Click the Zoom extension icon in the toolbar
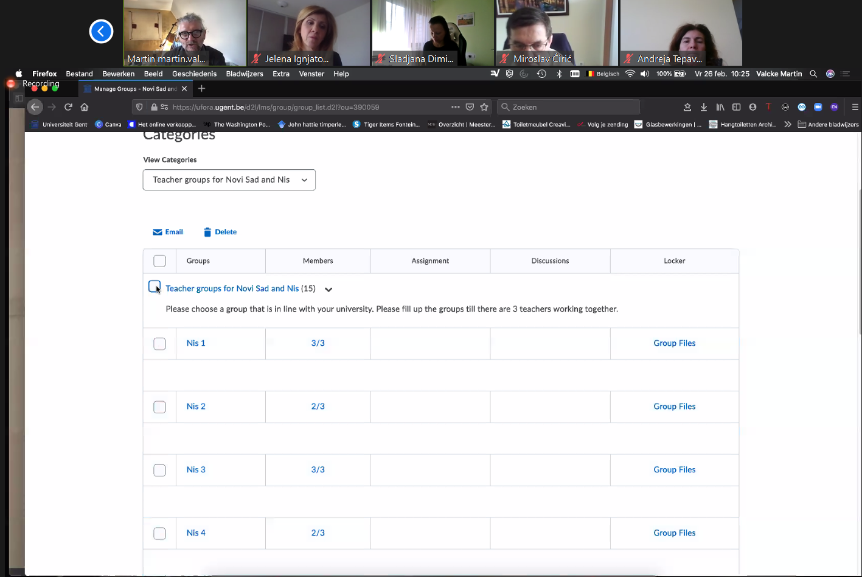This screenshot has width=862, height=577. [x=818, y=107]
